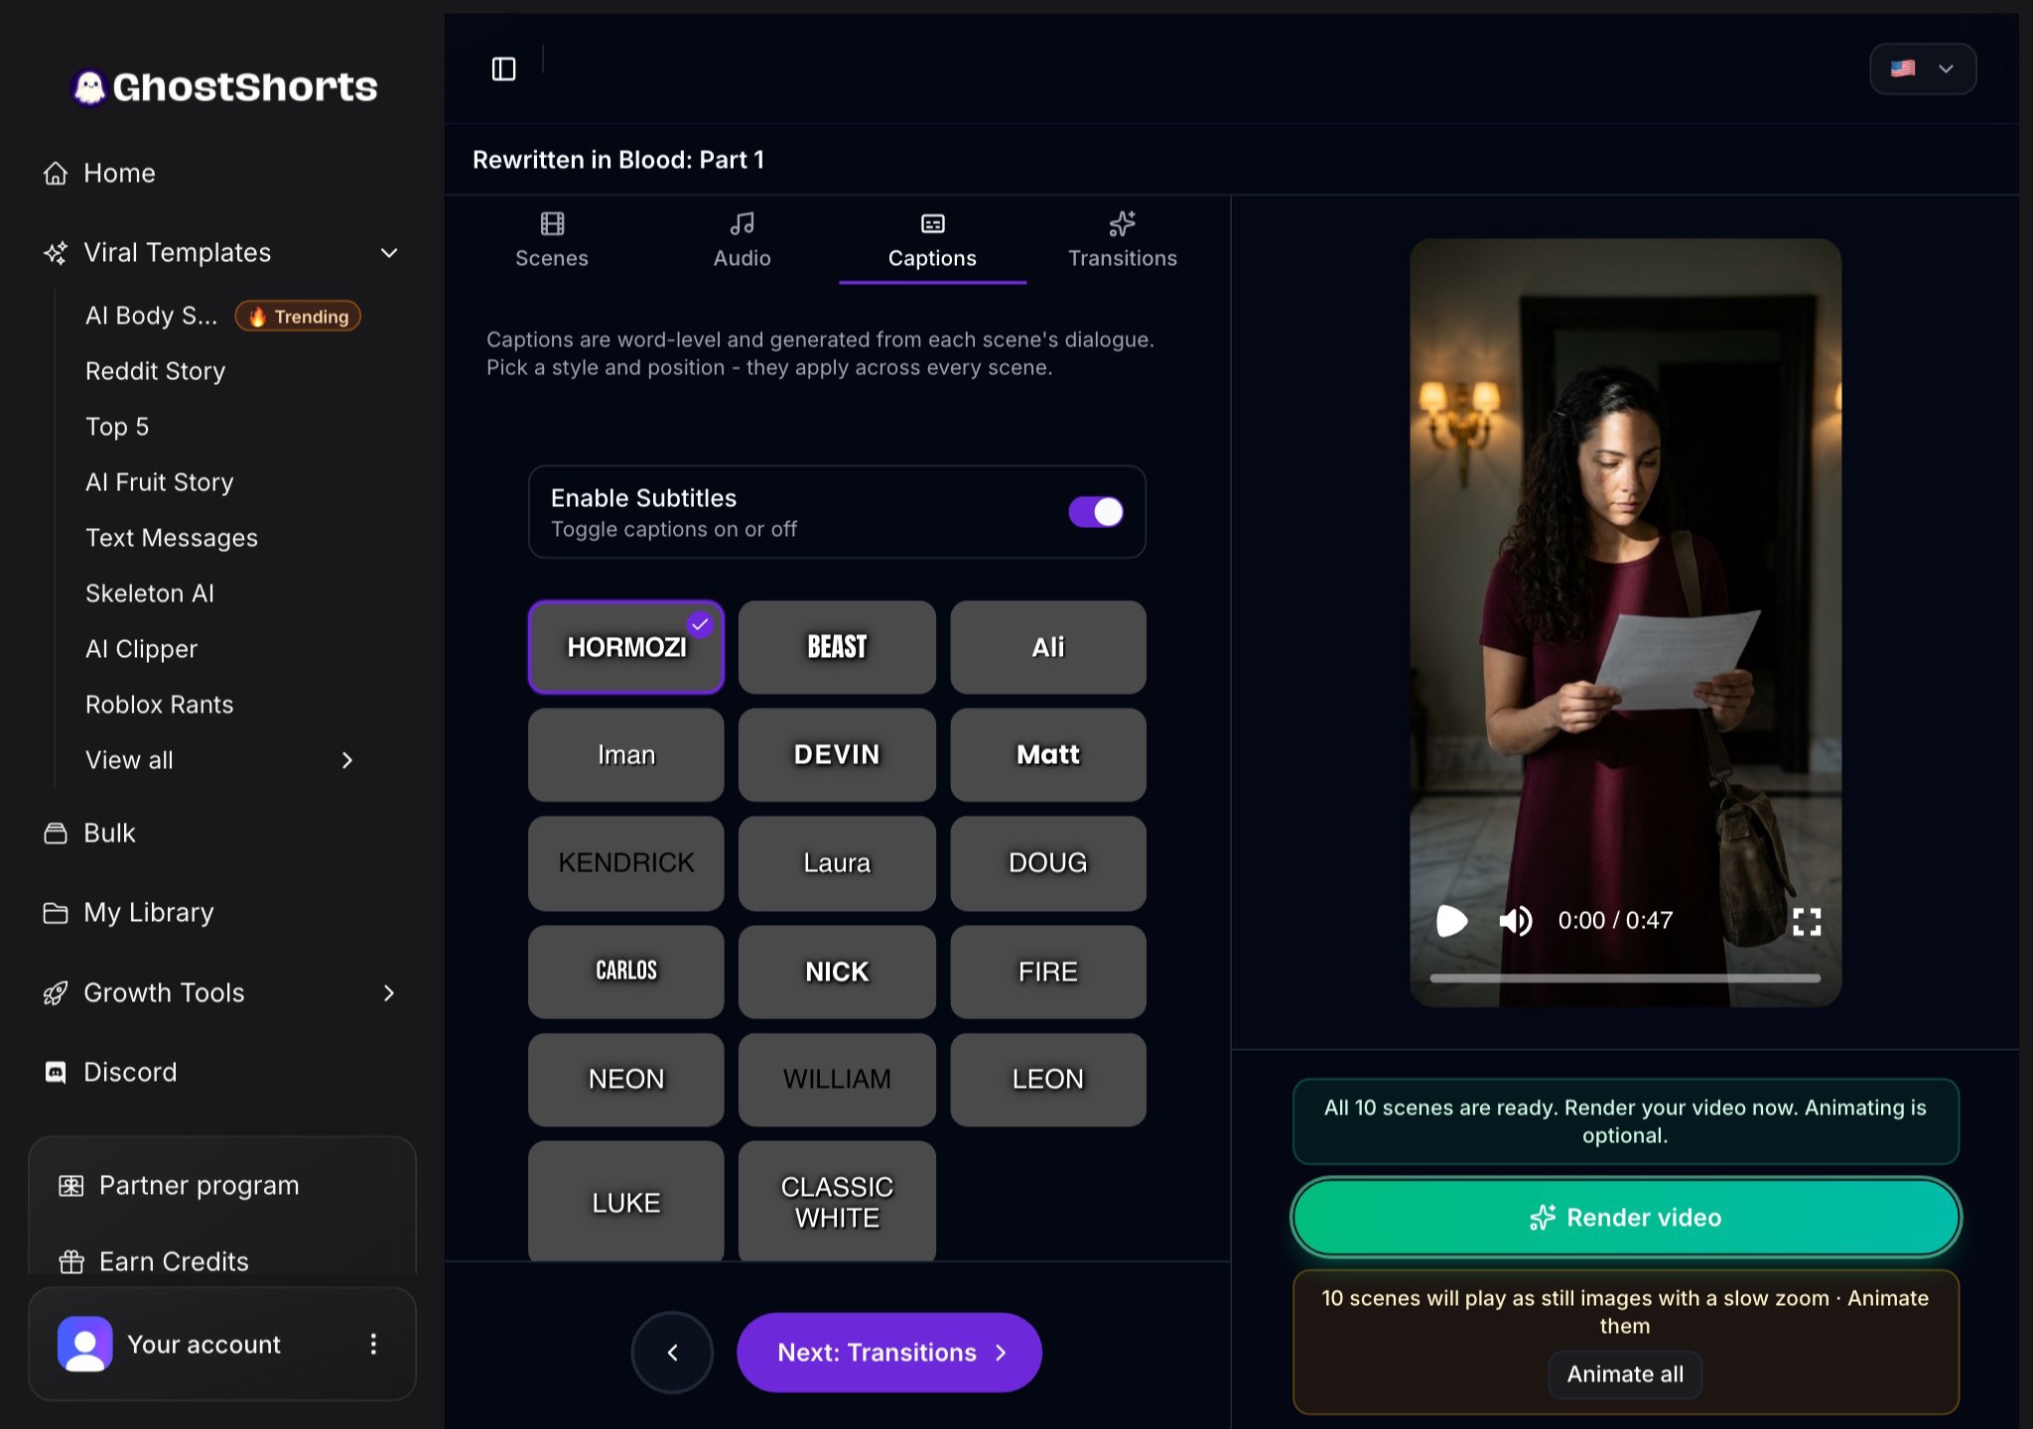
Task: Choose the CLASSIC WHITE caption style
Action: click(837, 1202)
